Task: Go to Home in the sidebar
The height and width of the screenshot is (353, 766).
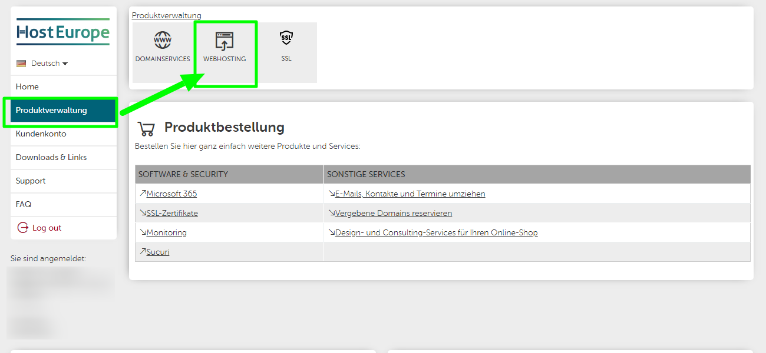Action: pyautogui.click(x=27, y=86)
